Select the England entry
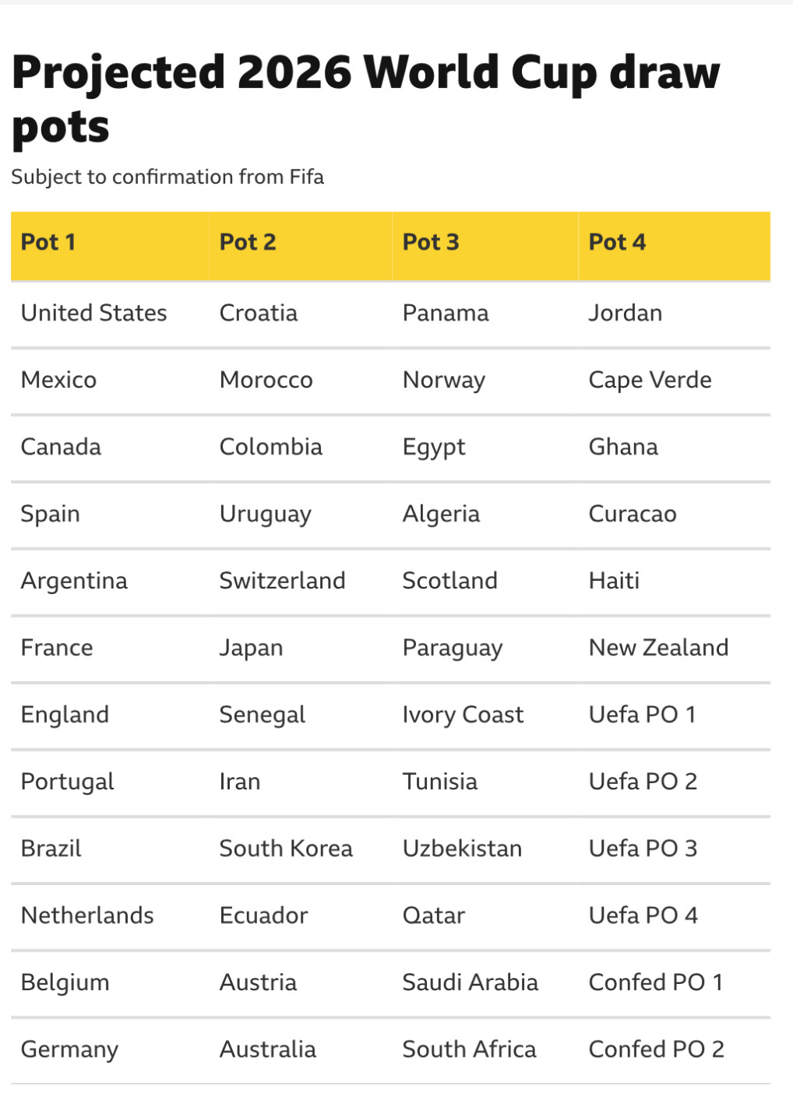The height and width of the screenshot is (1100, 793). [65, 715]
